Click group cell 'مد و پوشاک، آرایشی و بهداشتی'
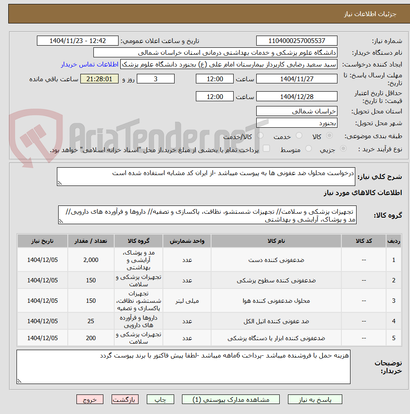The width and height of the screenshot is (410, 414). click(139, 260)
